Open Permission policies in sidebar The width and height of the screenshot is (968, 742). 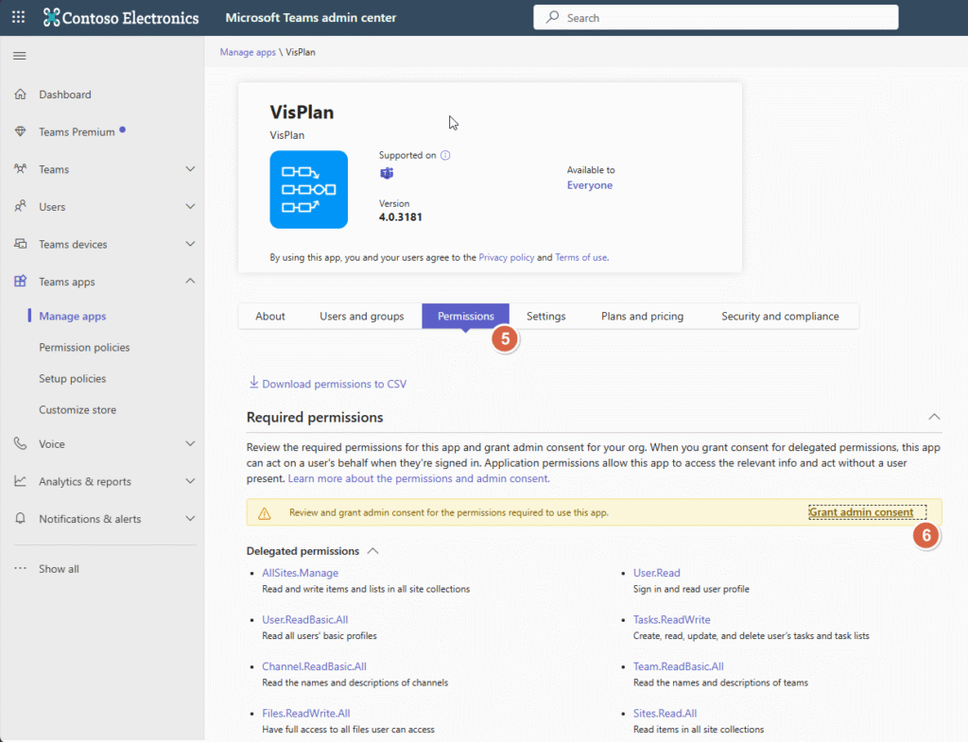[x=84, y=347]
